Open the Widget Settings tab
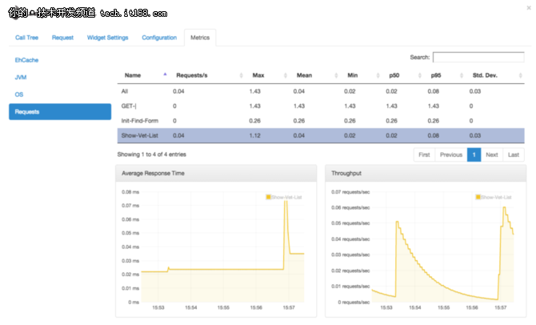Image resolution: width=536 pixels, height=325 pixels. (107, 38)
